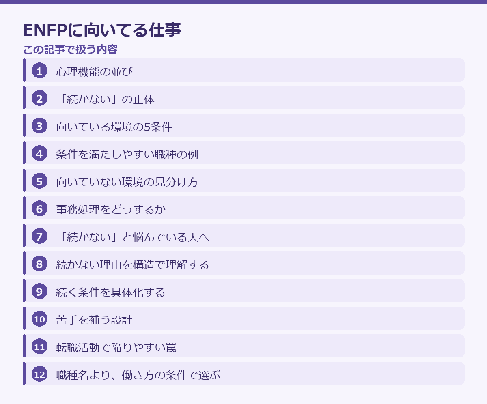Image resolution: width=487 pixels, height=404 pixels.
Task: Open item "事務処理をどうするか"
Action: 243,208
